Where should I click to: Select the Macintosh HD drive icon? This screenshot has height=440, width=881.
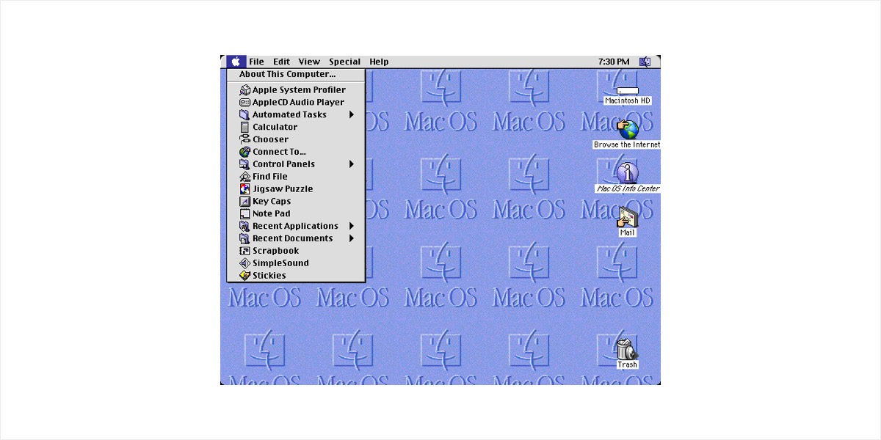[627, 91]
